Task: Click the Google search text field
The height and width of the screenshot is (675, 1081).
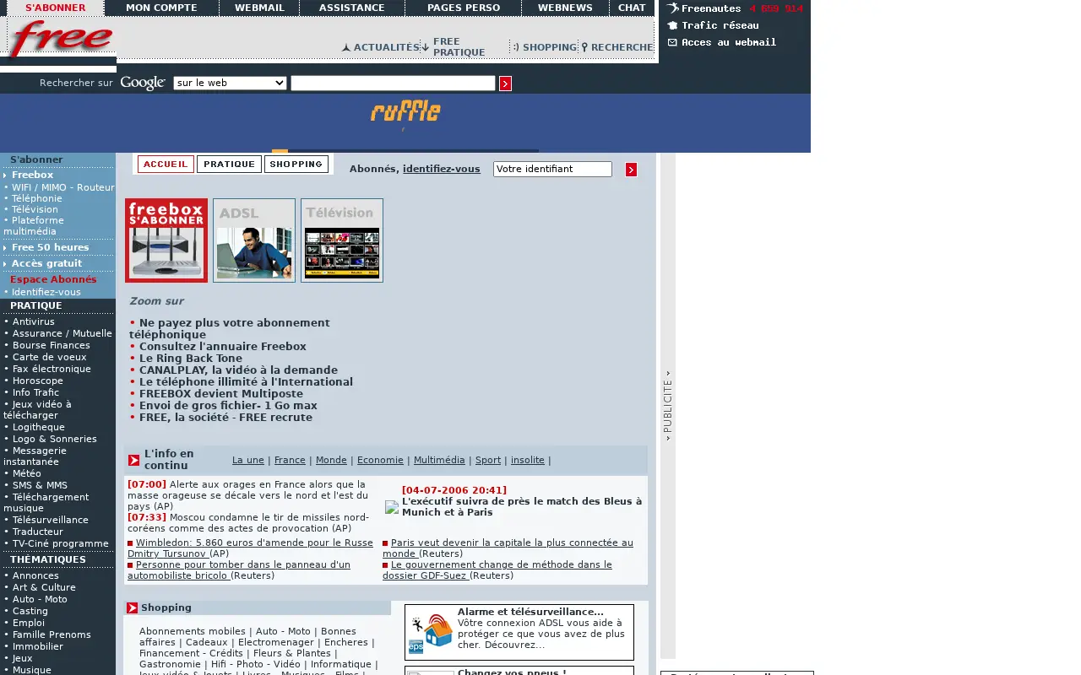Action: click(393, 83)
